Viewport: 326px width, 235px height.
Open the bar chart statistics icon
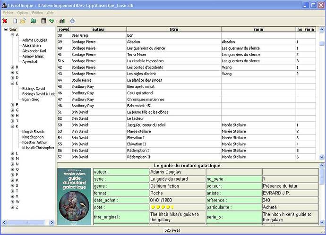[x=62, y=21]
